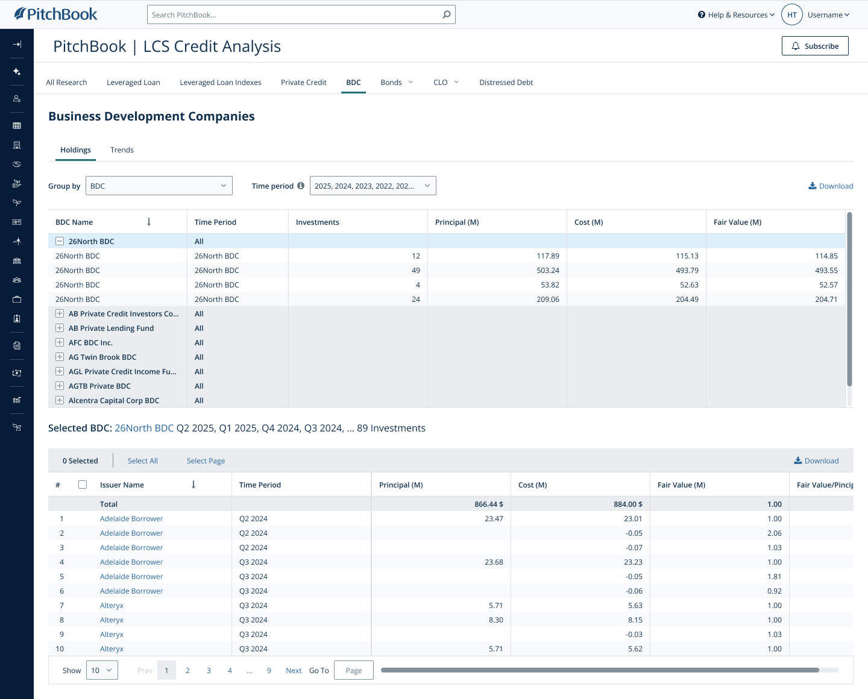Click Select Page for investment rows
Image resolution: width=868 pixels, height=699 pixels.
tap(206, 460)
